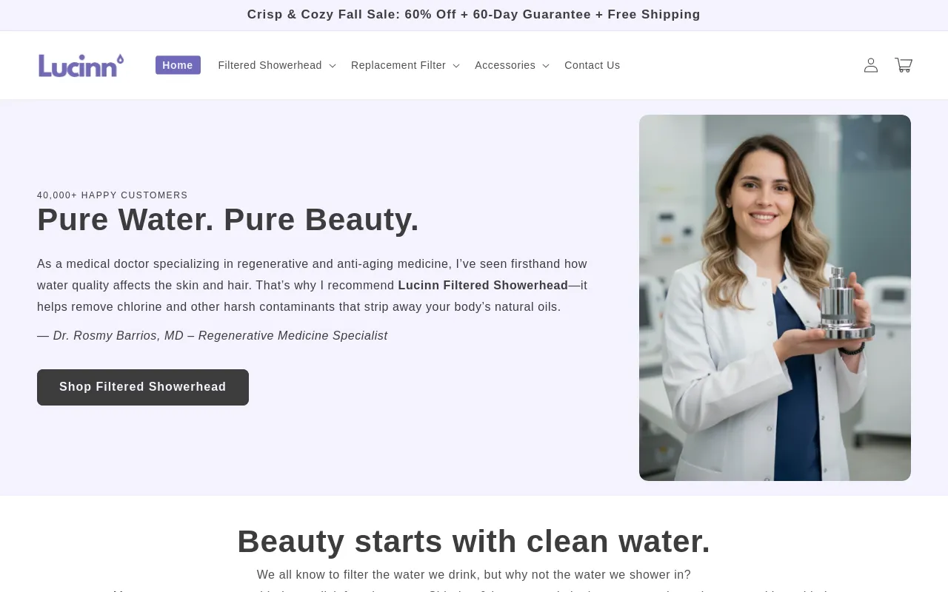Open the Replacement Filter menu label

(x=398, y=65)
